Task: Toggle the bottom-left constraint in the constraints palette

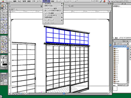Action: [2, 84]
